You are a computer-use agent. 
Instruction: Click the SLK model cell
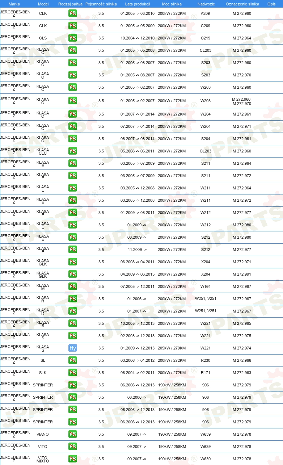point(43,373)
